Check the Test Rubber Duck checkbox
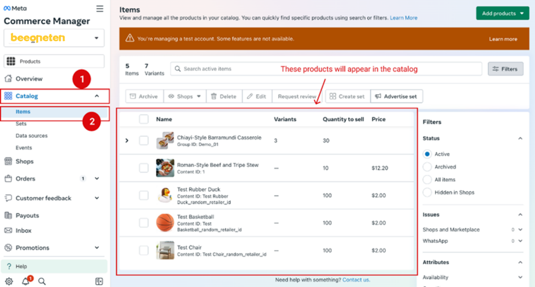Viewport: 535px width, 287px height. (x=144, y=195)
